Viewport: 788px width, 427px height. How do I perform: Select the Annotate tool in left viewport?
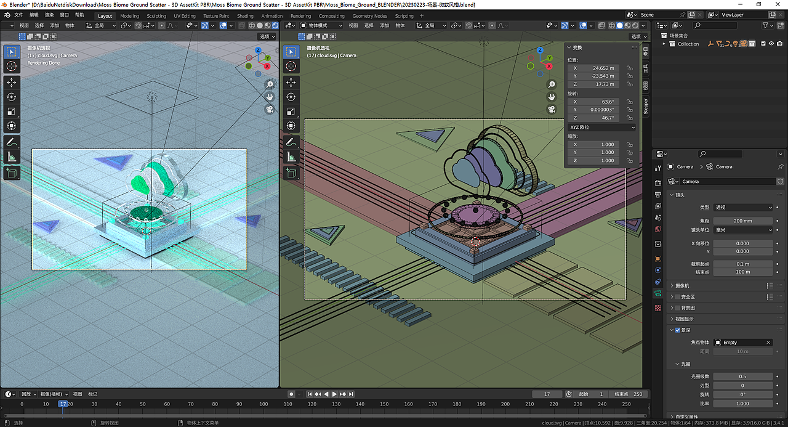point(12,142)
